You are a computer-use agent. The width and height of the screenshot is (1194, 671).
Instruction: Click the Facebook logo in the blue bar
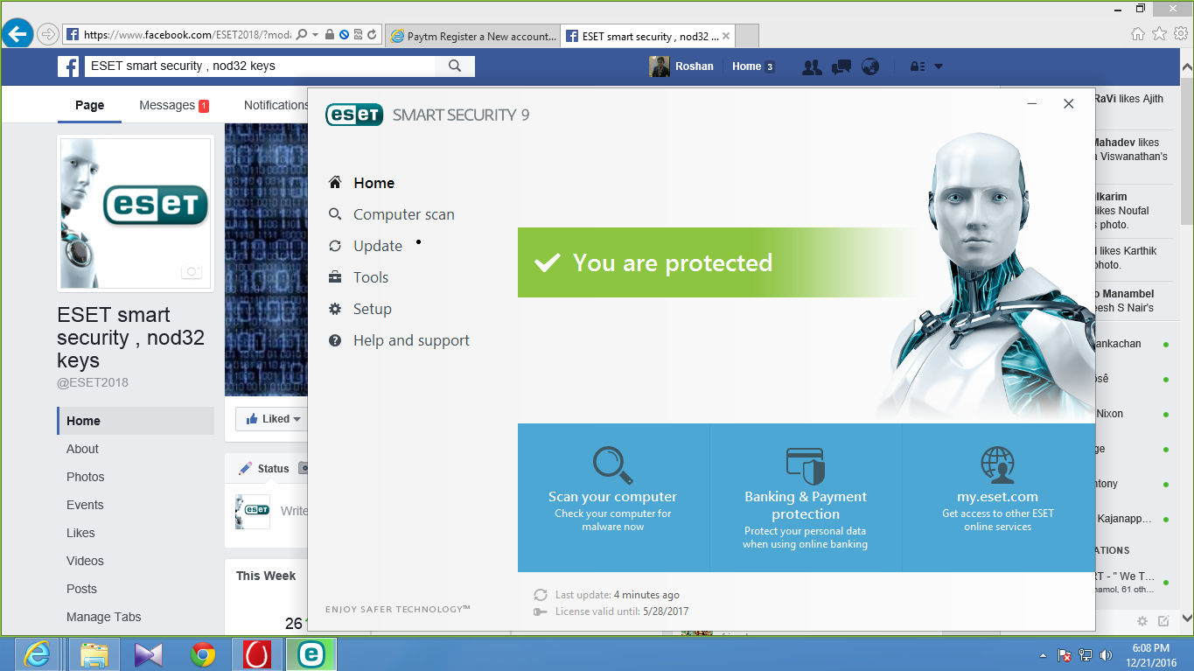(x=68, y=66)
